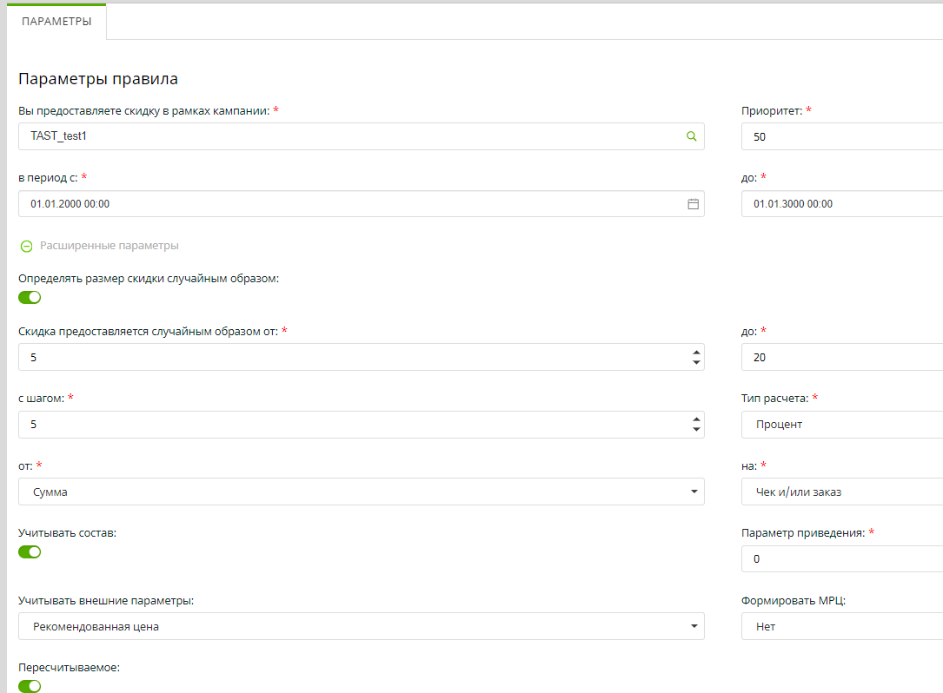Viewport: 943px width, 693px height.
Task: Click the 'Расширенные параметры' link text
Action: point(110,246)
